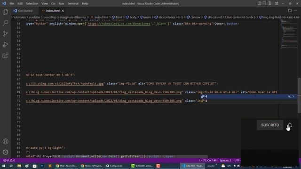
Task: Click the SUSCRITO button
Action: coord(270,125)
